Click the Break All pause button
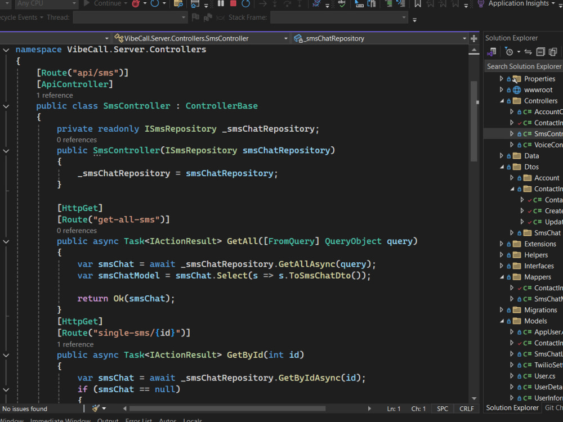The height and width of the screenshot is (422, 563). click(221, 3)
